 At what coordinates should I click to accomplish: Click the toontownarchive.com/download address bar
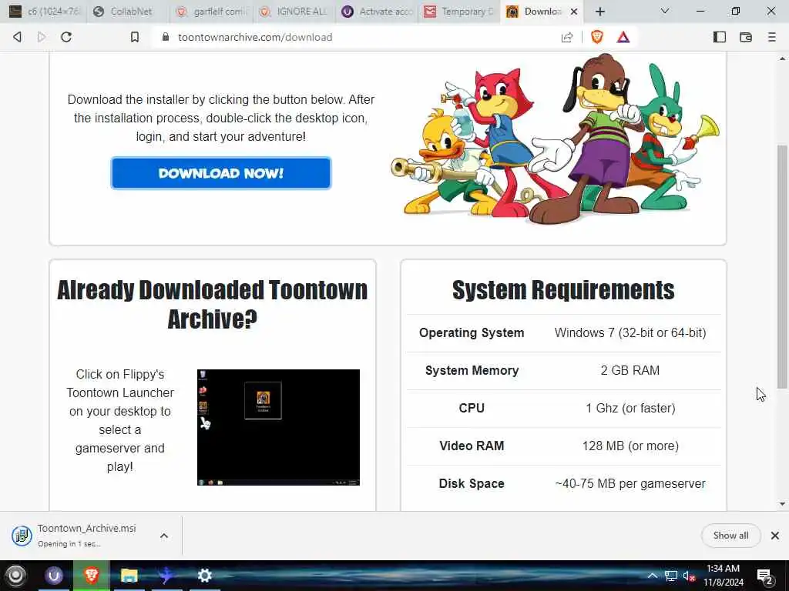click(x=254, y=37)
